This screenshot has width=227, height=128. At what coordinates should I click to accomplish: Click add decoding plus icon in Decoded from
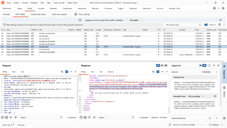click(215, 96)
